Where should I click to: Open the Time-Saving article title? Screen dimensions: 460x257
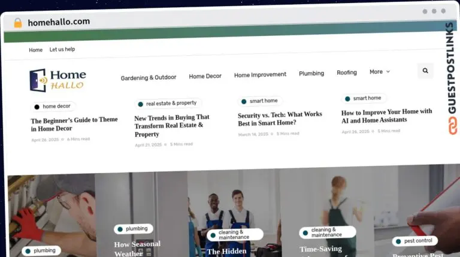pos(320,249)
